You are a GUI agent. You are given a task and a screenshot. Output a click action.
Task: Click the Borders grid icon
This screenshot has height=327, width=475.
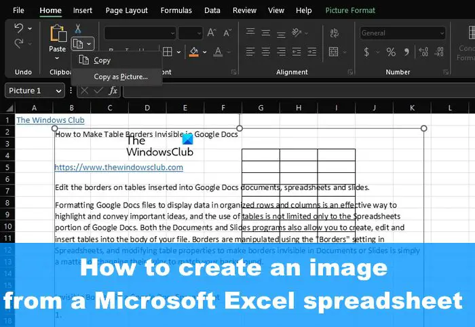pyautogui.click(x=167, y=52)
